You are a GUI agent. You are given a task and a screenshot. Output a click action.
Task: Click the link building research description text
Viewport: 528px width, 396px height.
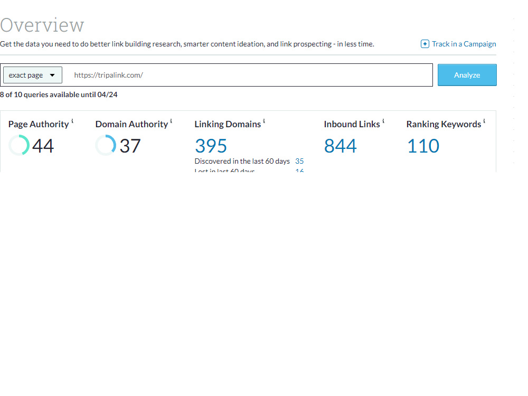pyautogui.click(x=187, y=44)
